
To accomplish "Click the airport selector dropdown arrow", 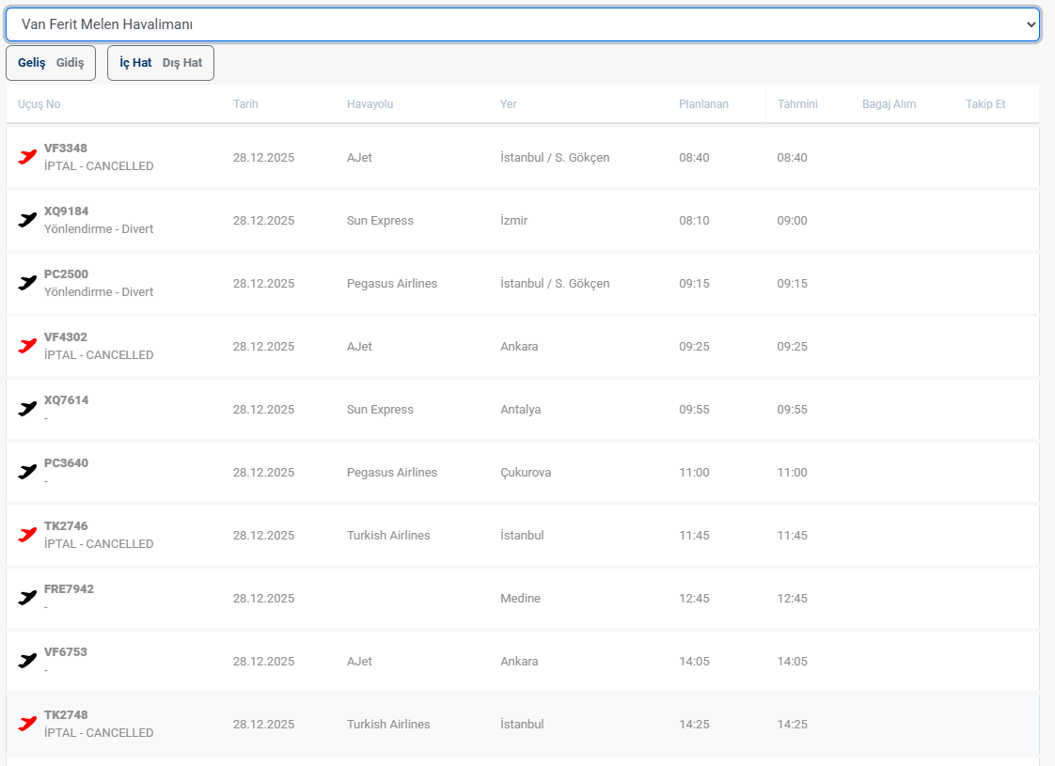I will 1031,25.
